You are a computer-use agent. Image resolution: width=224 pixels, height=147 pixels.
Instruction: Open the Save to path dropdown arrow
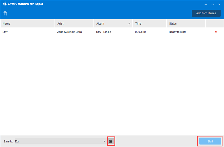click(x=104, y=141)
